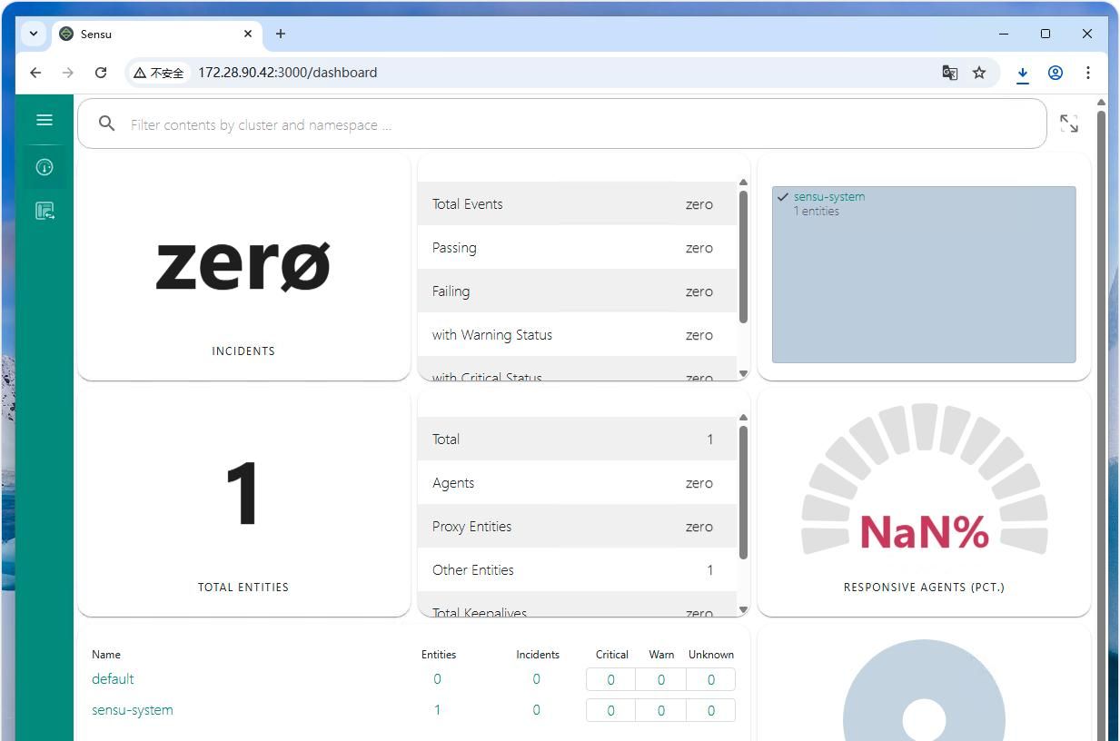Click default row Warn count
The height and width of the screenshot is (741, 1120).
(660, 679)
